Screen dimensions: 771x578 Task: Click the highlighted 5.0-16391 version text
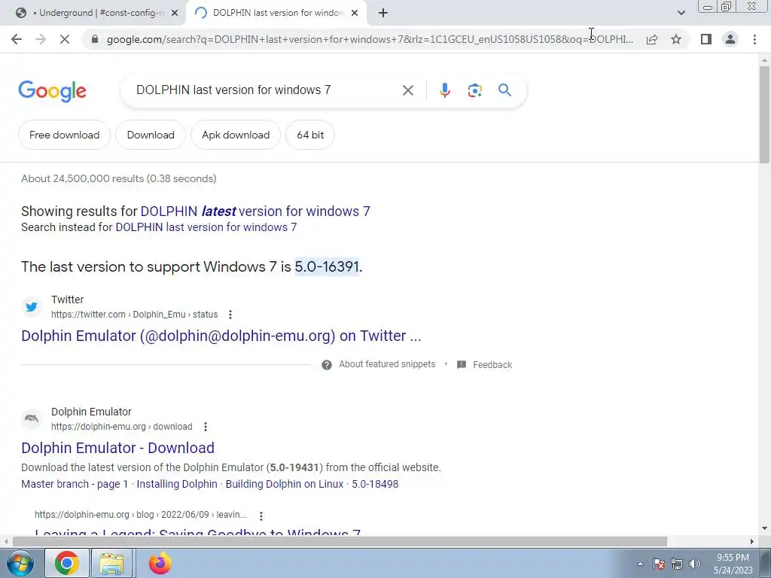(327, 266)
